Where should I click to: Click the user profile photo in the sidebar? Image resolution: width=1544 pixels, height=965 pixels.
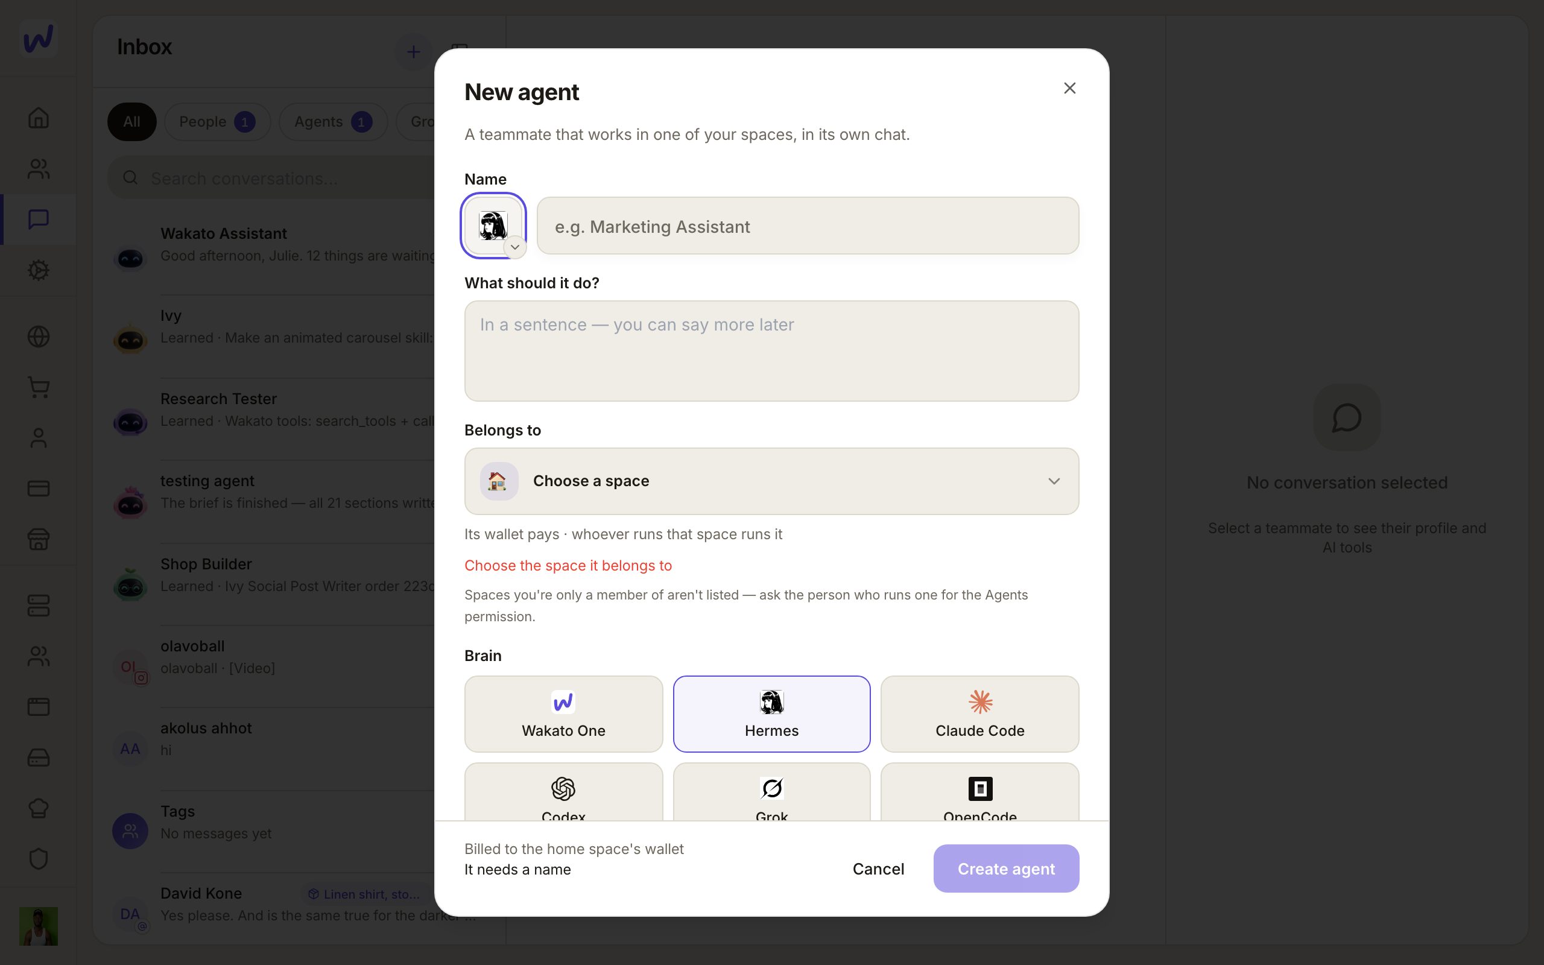(x=38, y=926)
